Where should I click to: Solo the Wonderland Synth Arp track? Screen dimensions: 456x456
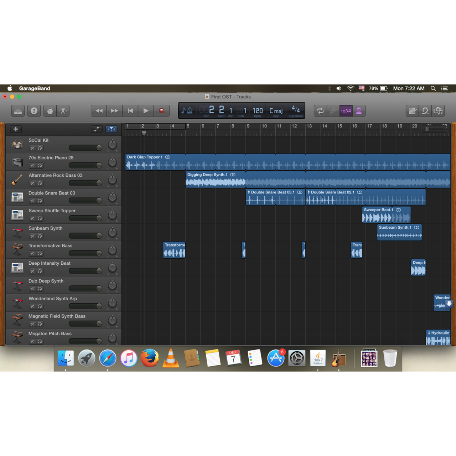point(40,306)
